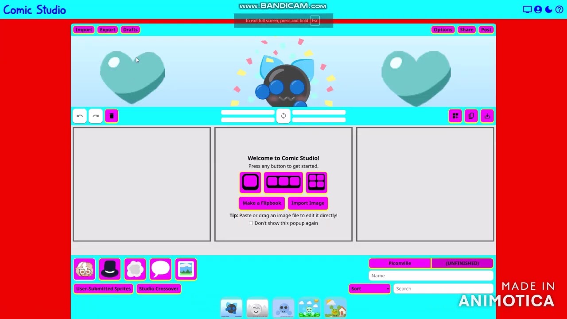Choose the three panel strip layout

(x=283, y=183)
